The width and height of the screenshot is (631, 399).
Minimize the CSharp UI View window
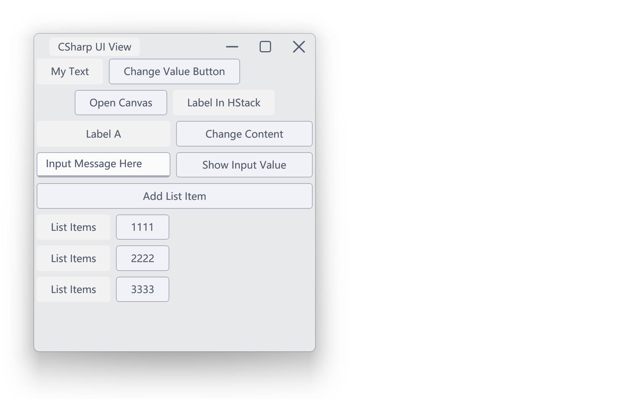[232, 47]
